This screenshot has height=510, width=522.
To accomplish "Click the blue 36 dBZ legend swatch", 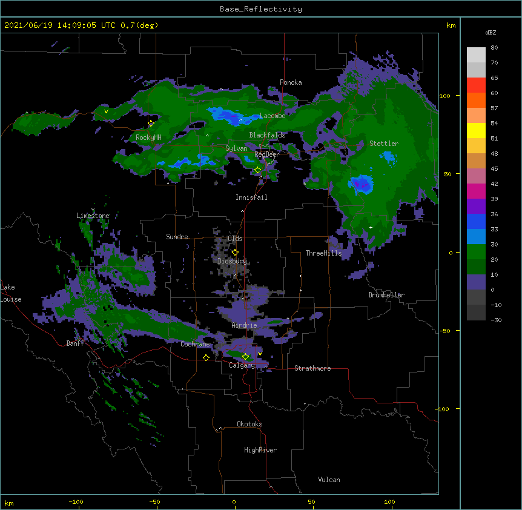I will (476, 221).
